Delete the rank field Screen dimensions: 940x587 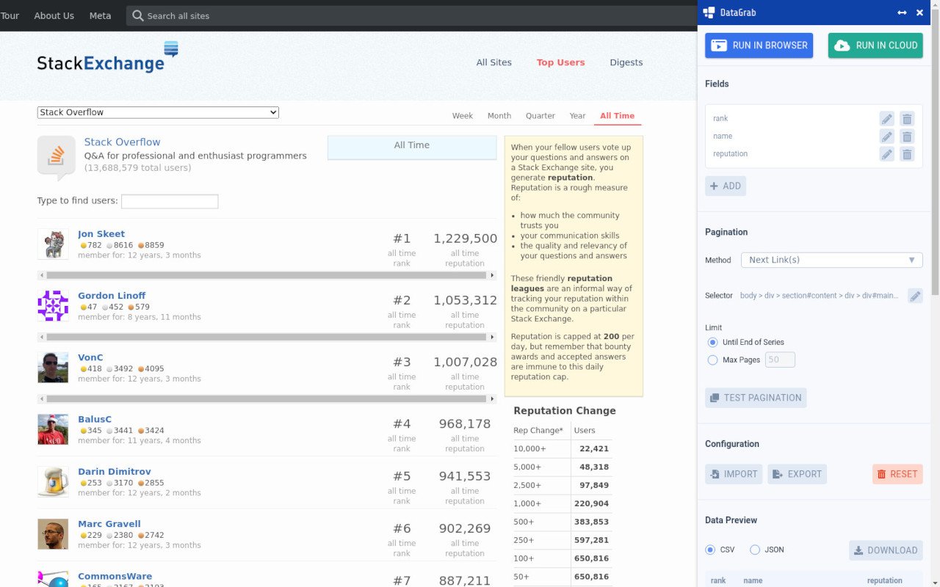(907, 119)
